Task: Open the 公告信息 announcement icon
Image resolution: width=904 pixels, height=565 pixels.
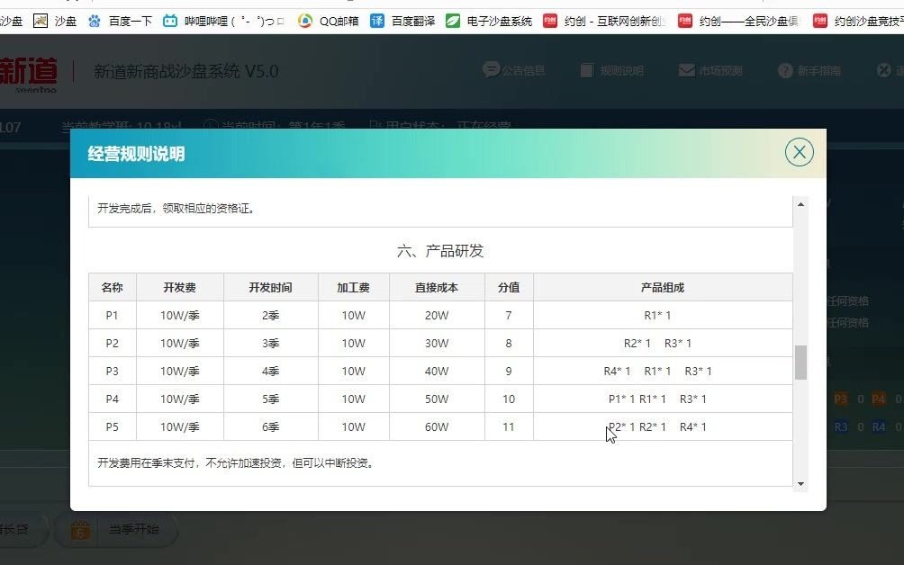Action: point(491,70)
